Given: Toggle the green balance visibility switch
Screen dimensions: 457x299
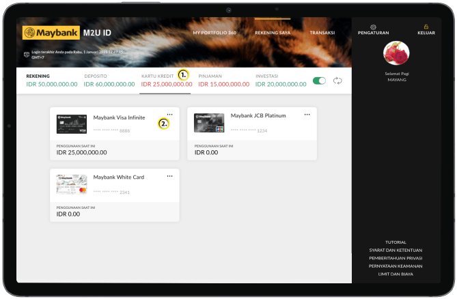Looking at the screenshot, I should tap(319, 81).
